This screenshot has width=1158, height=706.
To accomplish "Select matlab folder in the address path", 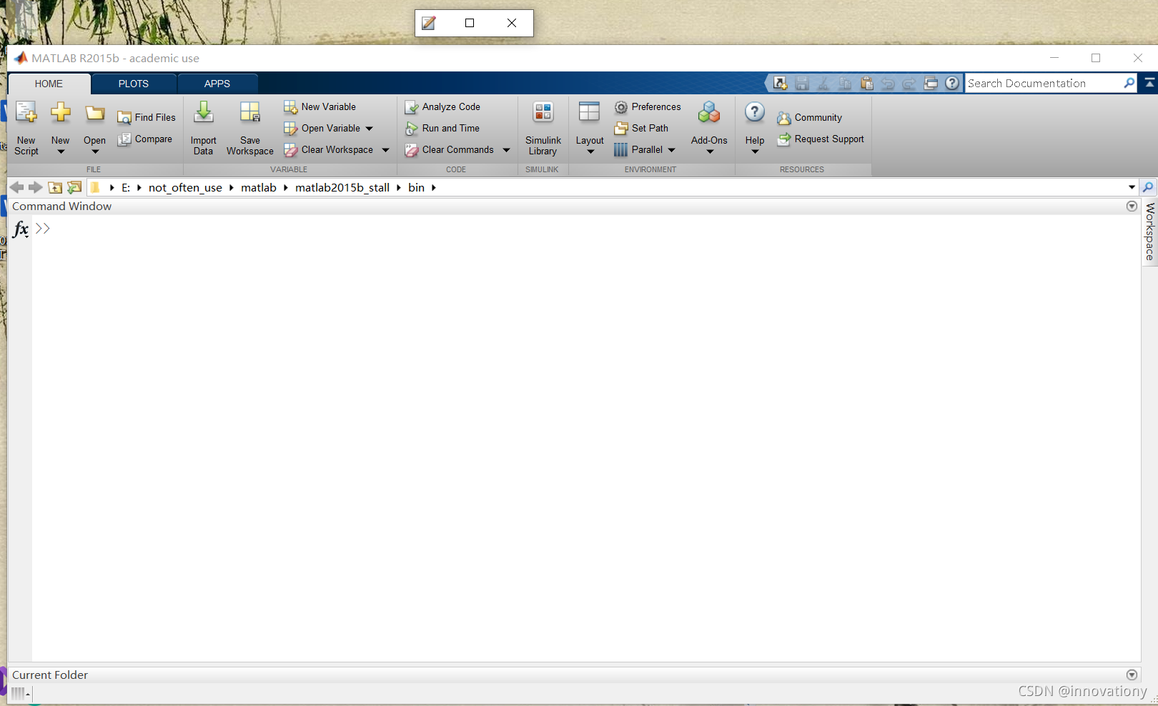I will coord(259,187).
